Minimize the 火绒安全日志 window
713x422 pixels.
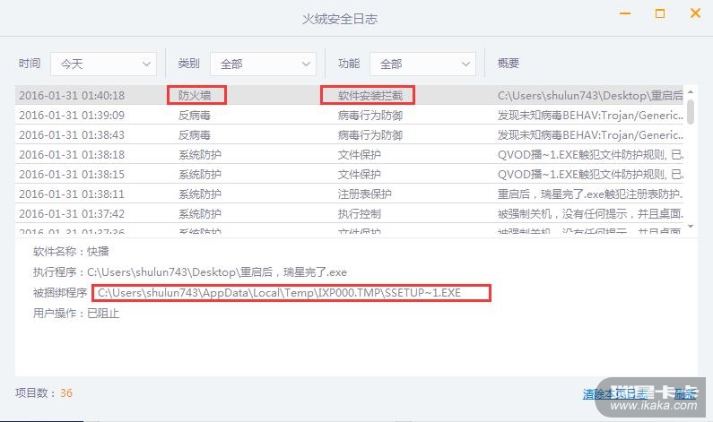point(625,13)
